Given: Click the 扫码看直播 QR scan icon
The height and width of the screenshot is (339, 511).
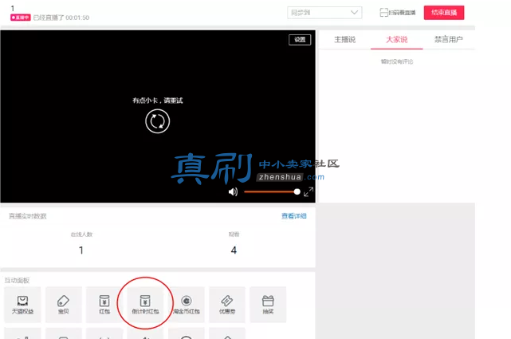Looking at the screenshot, I should point(384,13).
